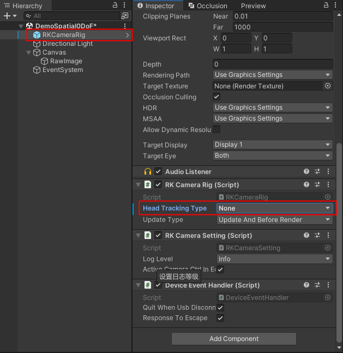This screenshot has height=353, width=343.
Task: Collapse RK Camera Rig script component
Action: click(x=138, y=185)
